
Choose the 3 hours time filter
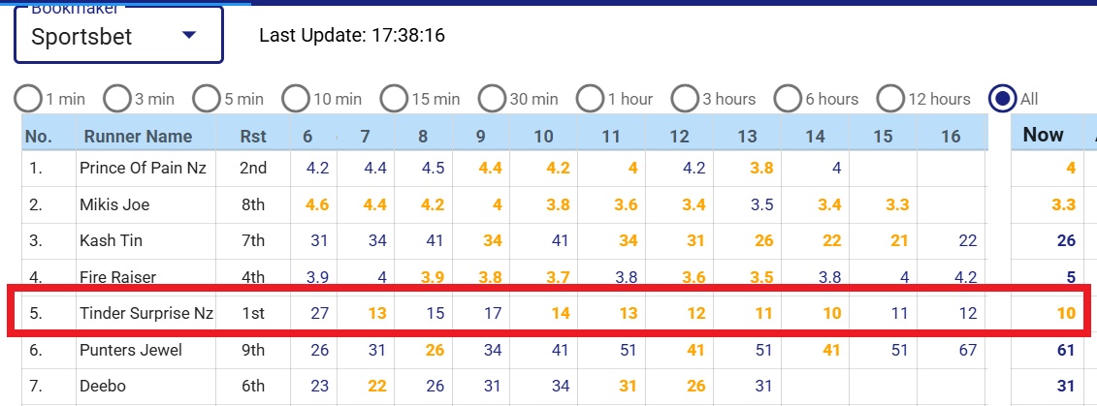point(686,98)
